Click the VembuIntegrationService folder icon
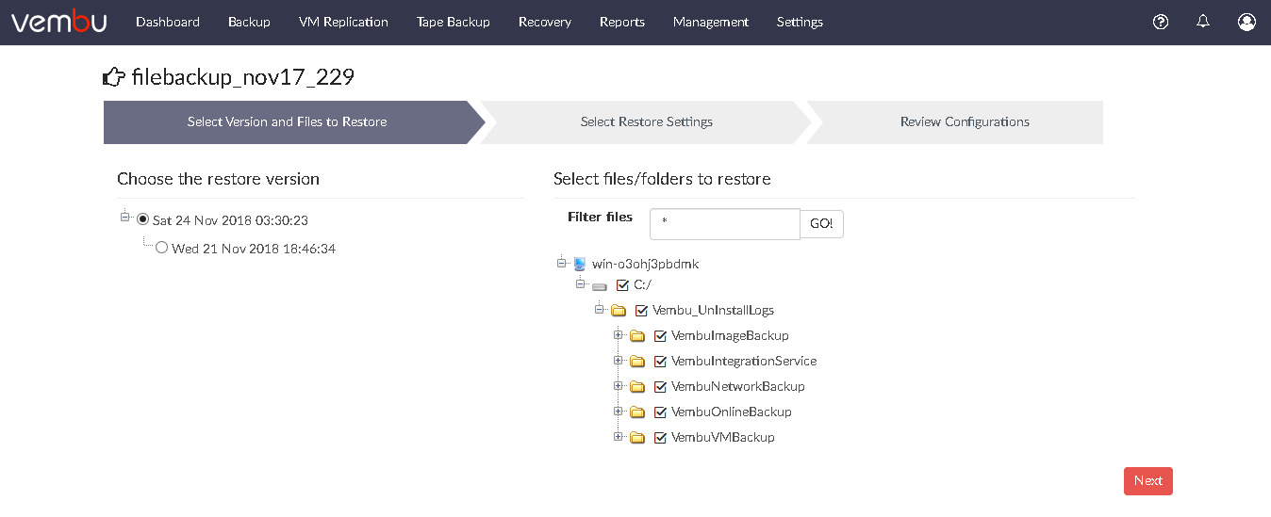 tap(637, 361)
